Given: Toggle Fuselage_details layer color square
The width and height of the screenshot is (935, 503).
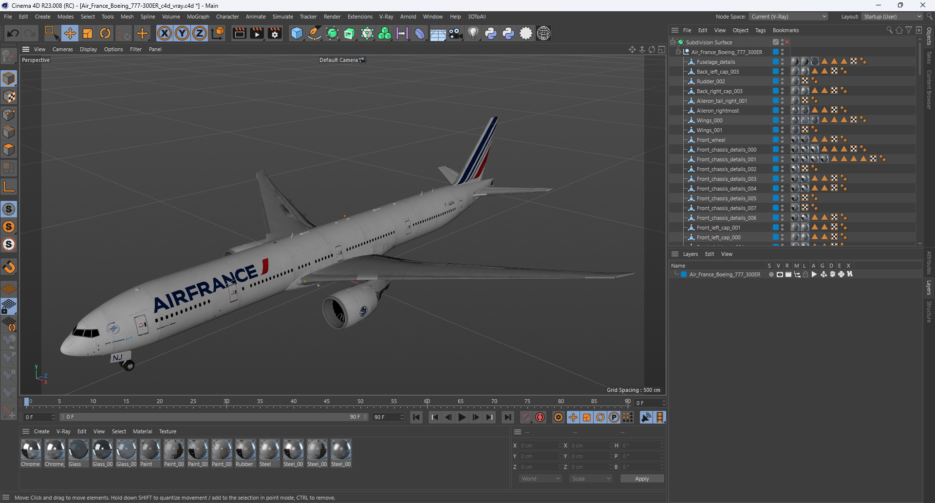Looking at the screenshot, I should point(775,62).
